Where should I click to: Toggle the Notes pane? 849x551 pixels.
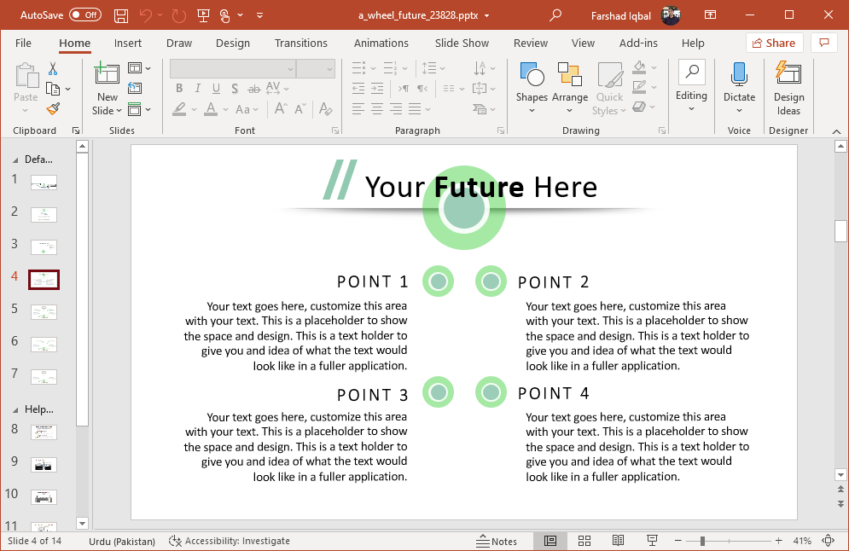pyautogui.click(x=497, y=541)
